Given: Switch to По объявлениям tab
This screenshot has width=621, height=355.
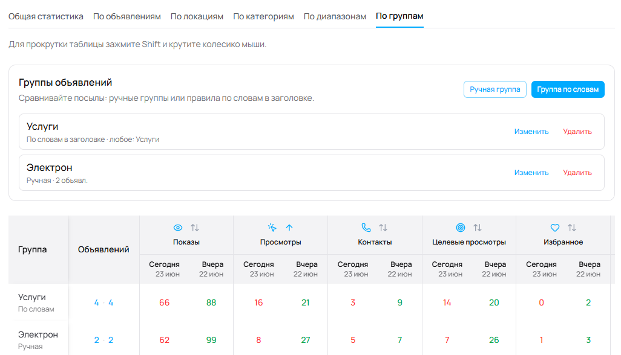Looking at the screenshot, I should (126, 16).
